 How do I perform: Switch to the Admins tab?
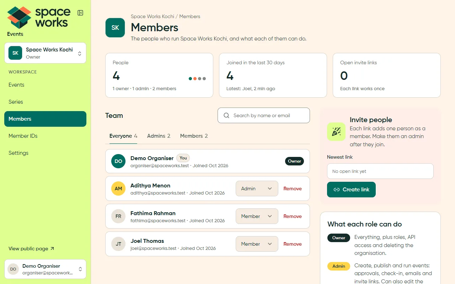pos(159,136)
